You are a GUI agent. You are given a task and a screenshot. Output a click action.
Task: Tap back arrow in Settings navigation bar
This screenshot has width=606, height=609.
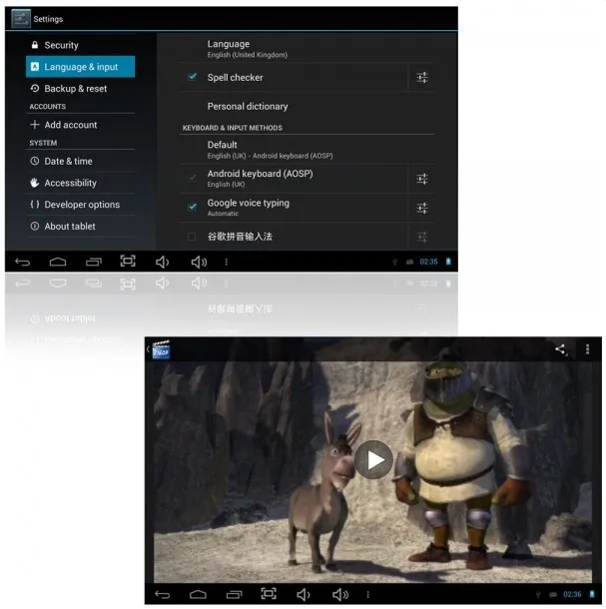pos(23,263)
